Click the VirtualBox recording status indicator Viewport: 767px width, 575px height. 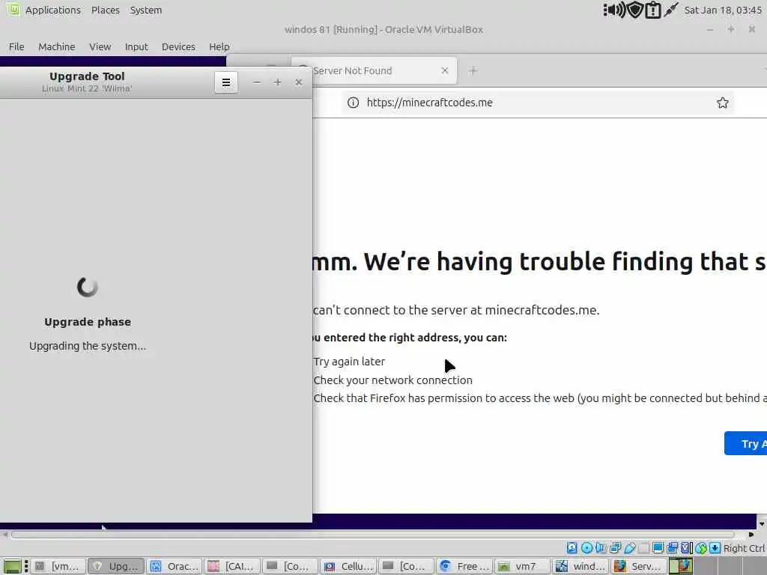tap(672, 548)
